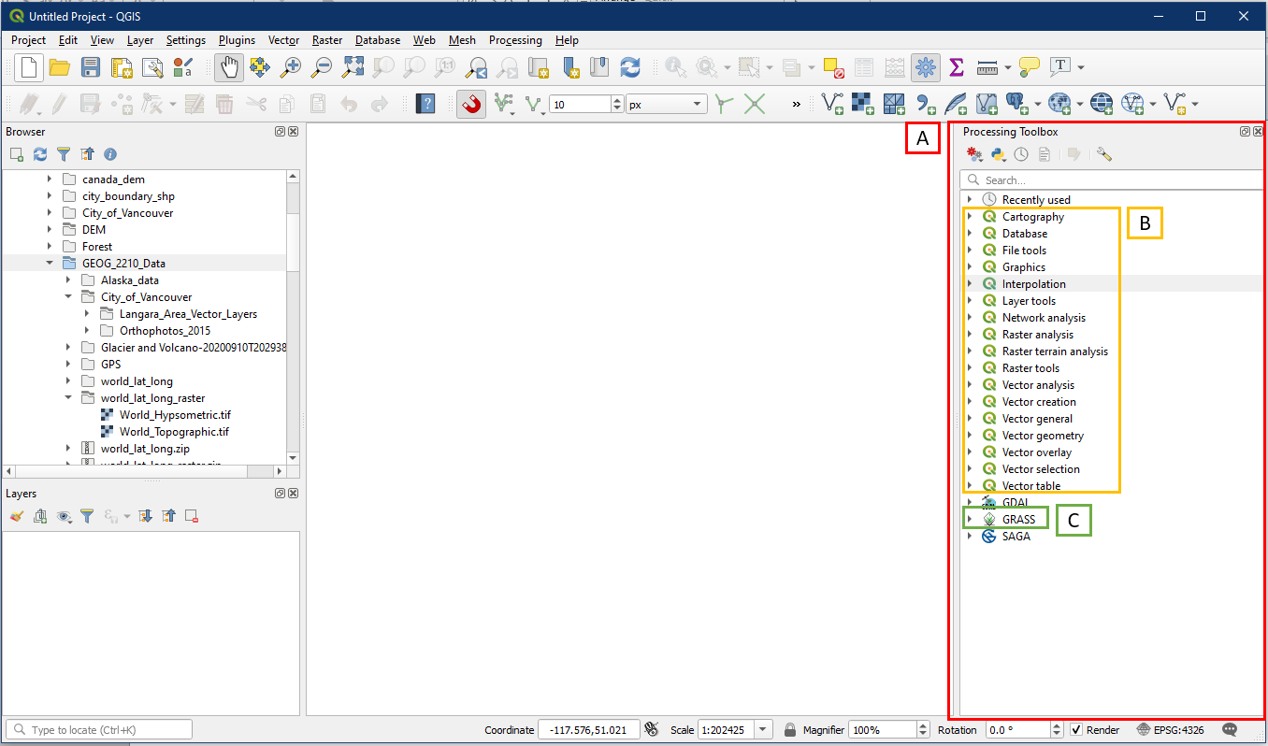Screen dimensions: 1268x746
Task: Collapse the GEOG_2210_Data folder
Action: point(50,264)
